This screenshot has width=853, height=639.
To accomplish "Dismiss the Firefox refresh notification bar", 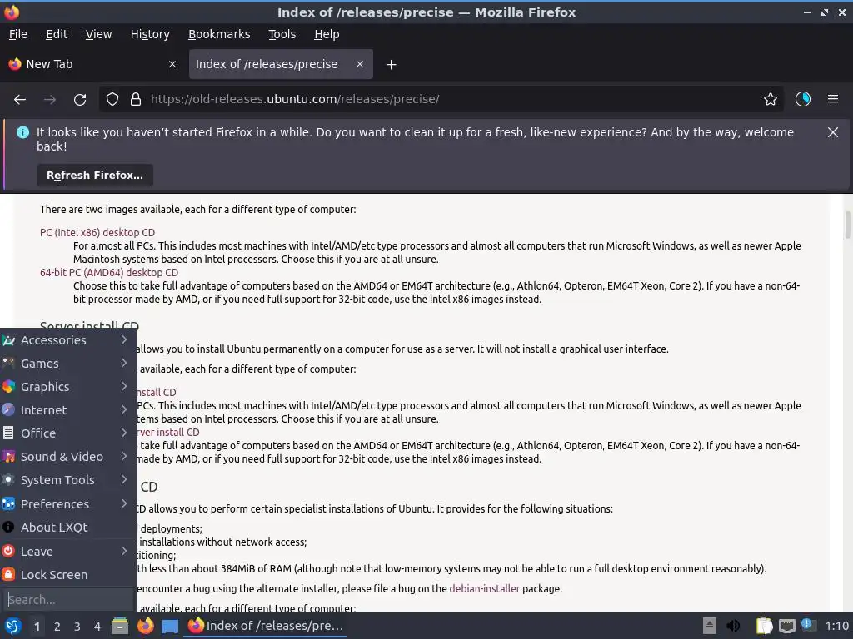I will coord(833,132).
